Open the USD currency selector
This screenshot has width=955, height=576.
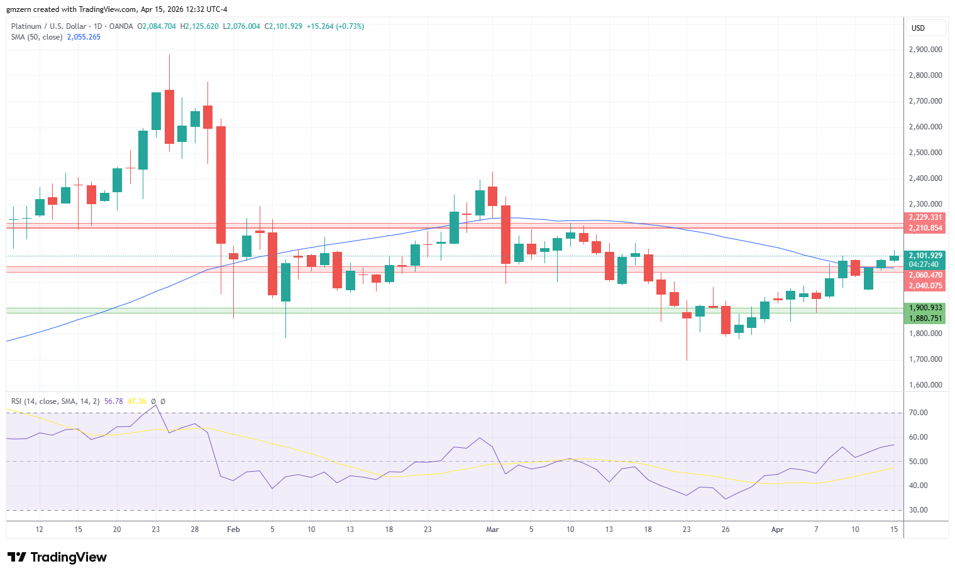[925, 28]
